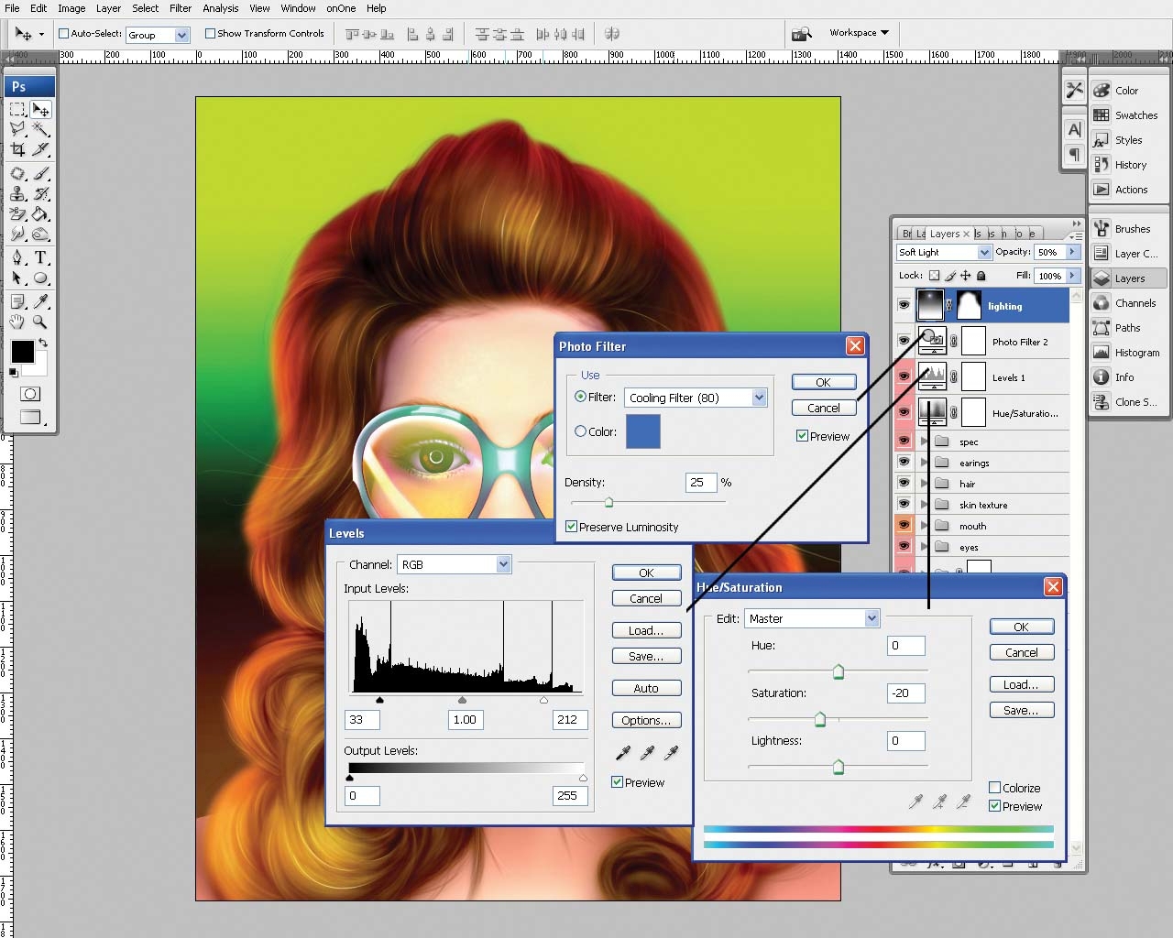Expand the skin texture layer group
Screen dimensions: 1173x938
coord(924,504)
